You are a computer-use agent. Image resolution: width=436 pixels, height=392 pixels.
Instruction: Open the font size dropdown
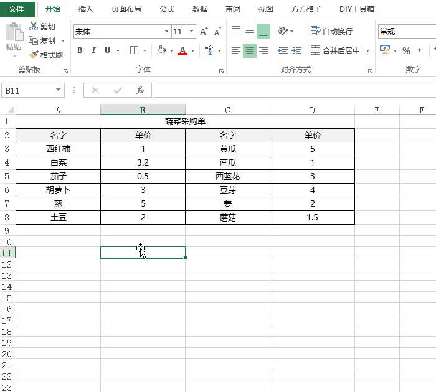point(192,31)
